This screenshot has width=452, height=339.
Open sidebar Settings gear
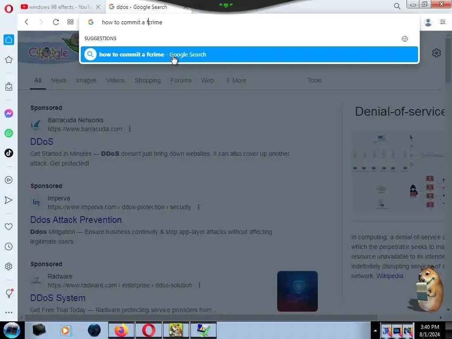[9, 266]
